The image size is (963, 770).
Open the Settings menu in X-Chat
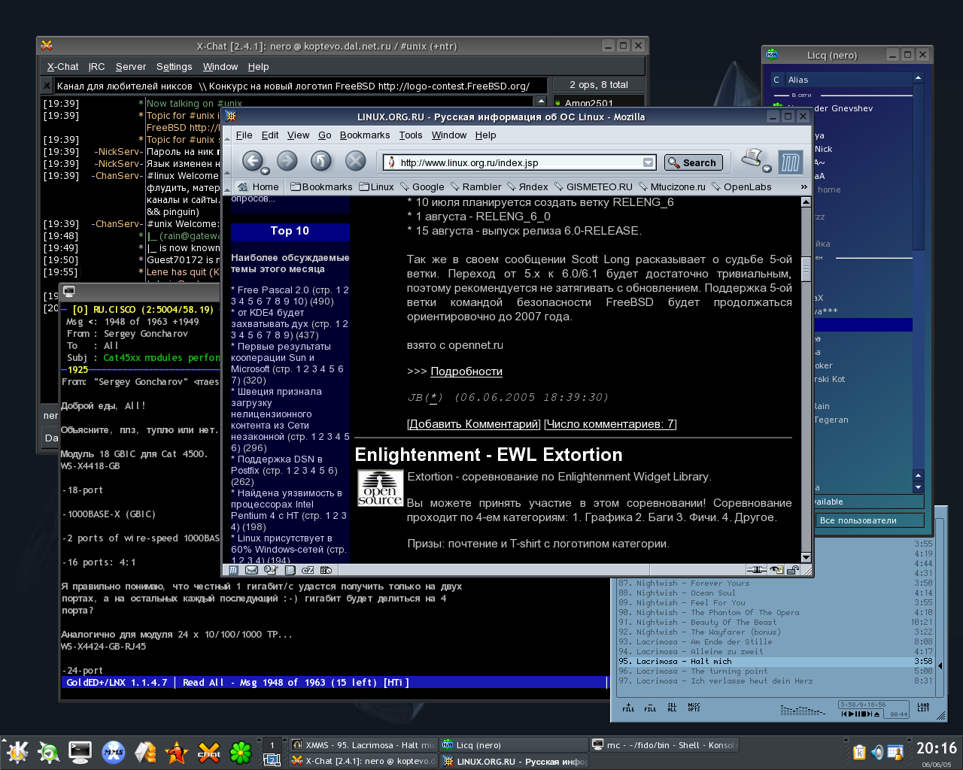point(174,67)
